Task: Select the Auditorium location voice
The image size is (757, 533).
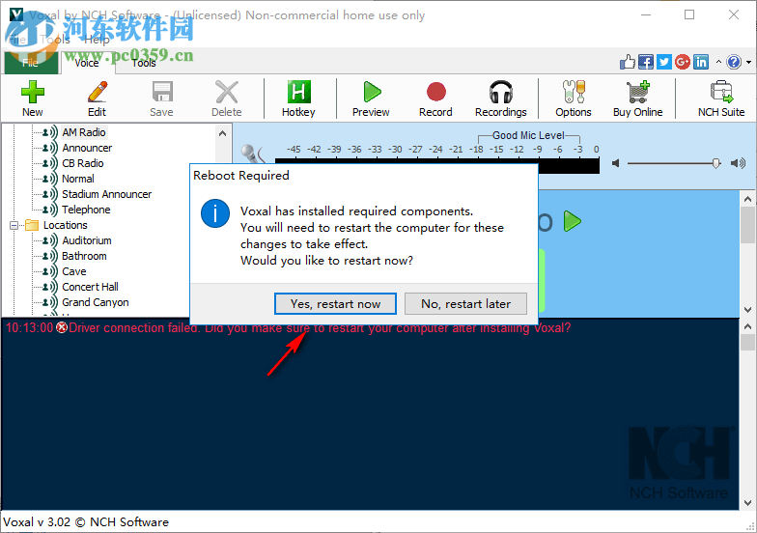Action: click(87, 240)
